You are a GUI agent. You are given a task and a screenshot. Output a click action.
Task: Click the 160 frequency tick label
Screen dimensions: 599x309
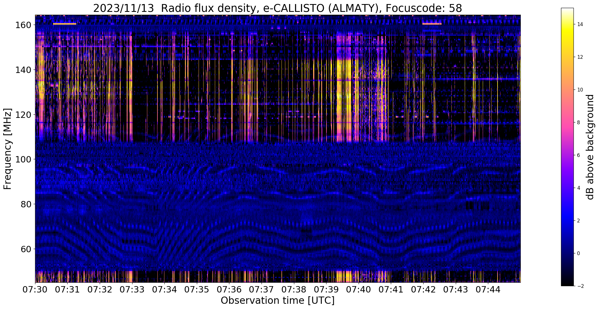23,25
